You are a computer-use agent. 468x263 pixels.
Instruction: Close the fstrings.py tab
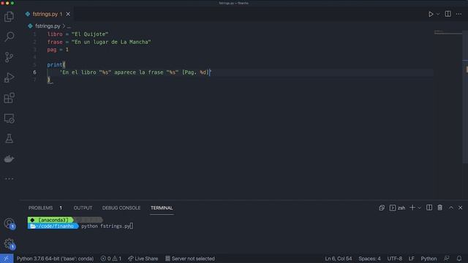[68, 14]
